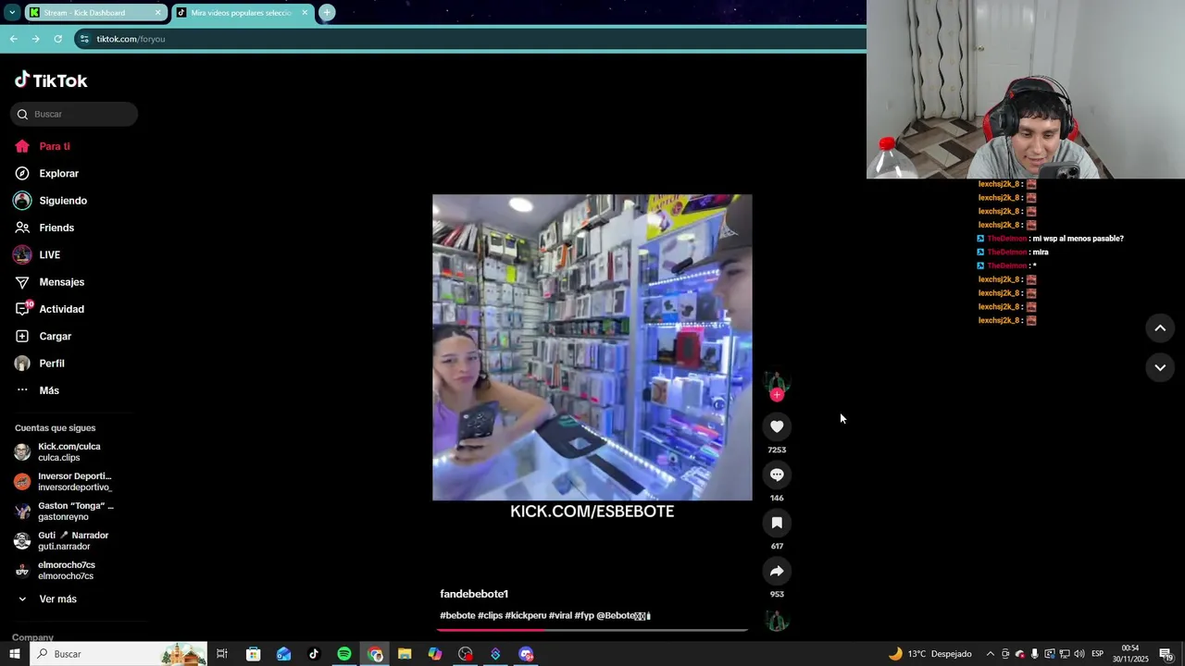Open the Windows Start menu

coord(14,654)
